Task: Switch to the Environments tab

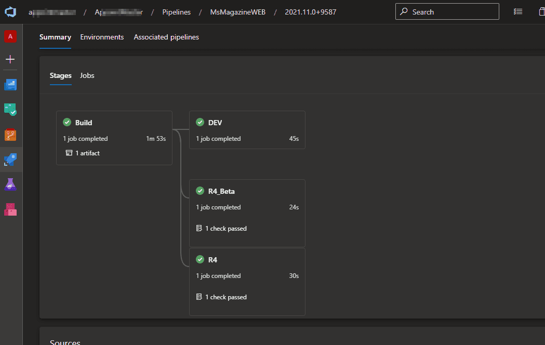Action: click(x=102, y=37)
